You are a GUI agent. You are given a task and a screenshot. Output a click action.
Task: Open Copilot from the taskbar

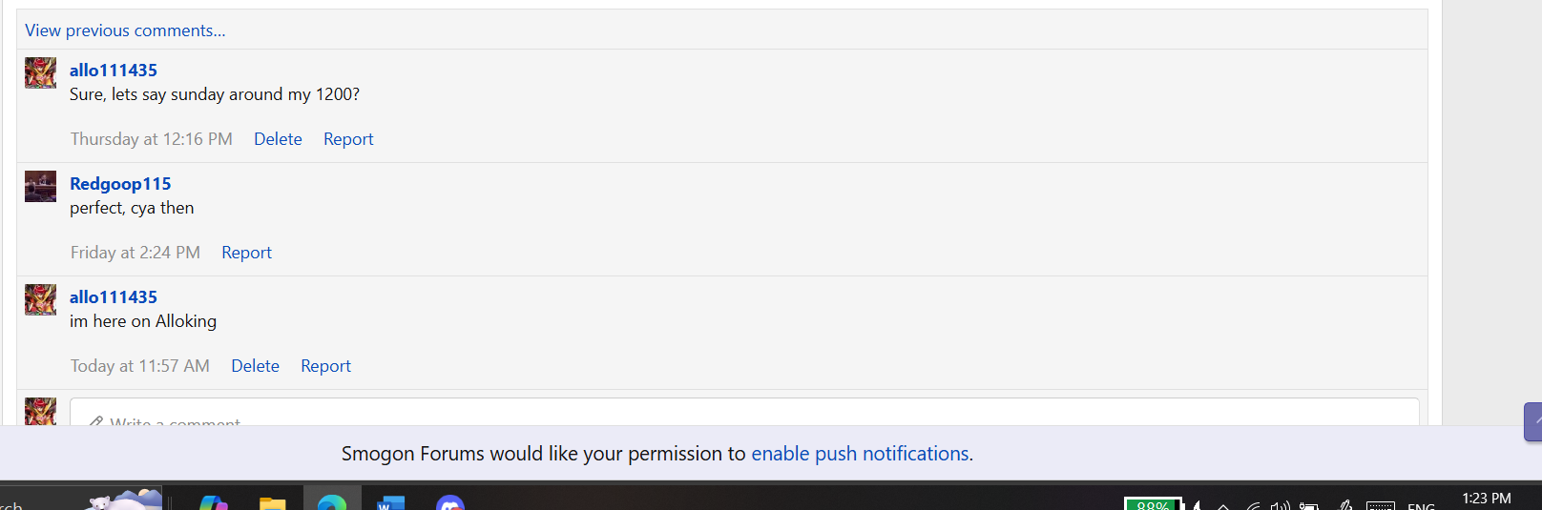[214, 502]
